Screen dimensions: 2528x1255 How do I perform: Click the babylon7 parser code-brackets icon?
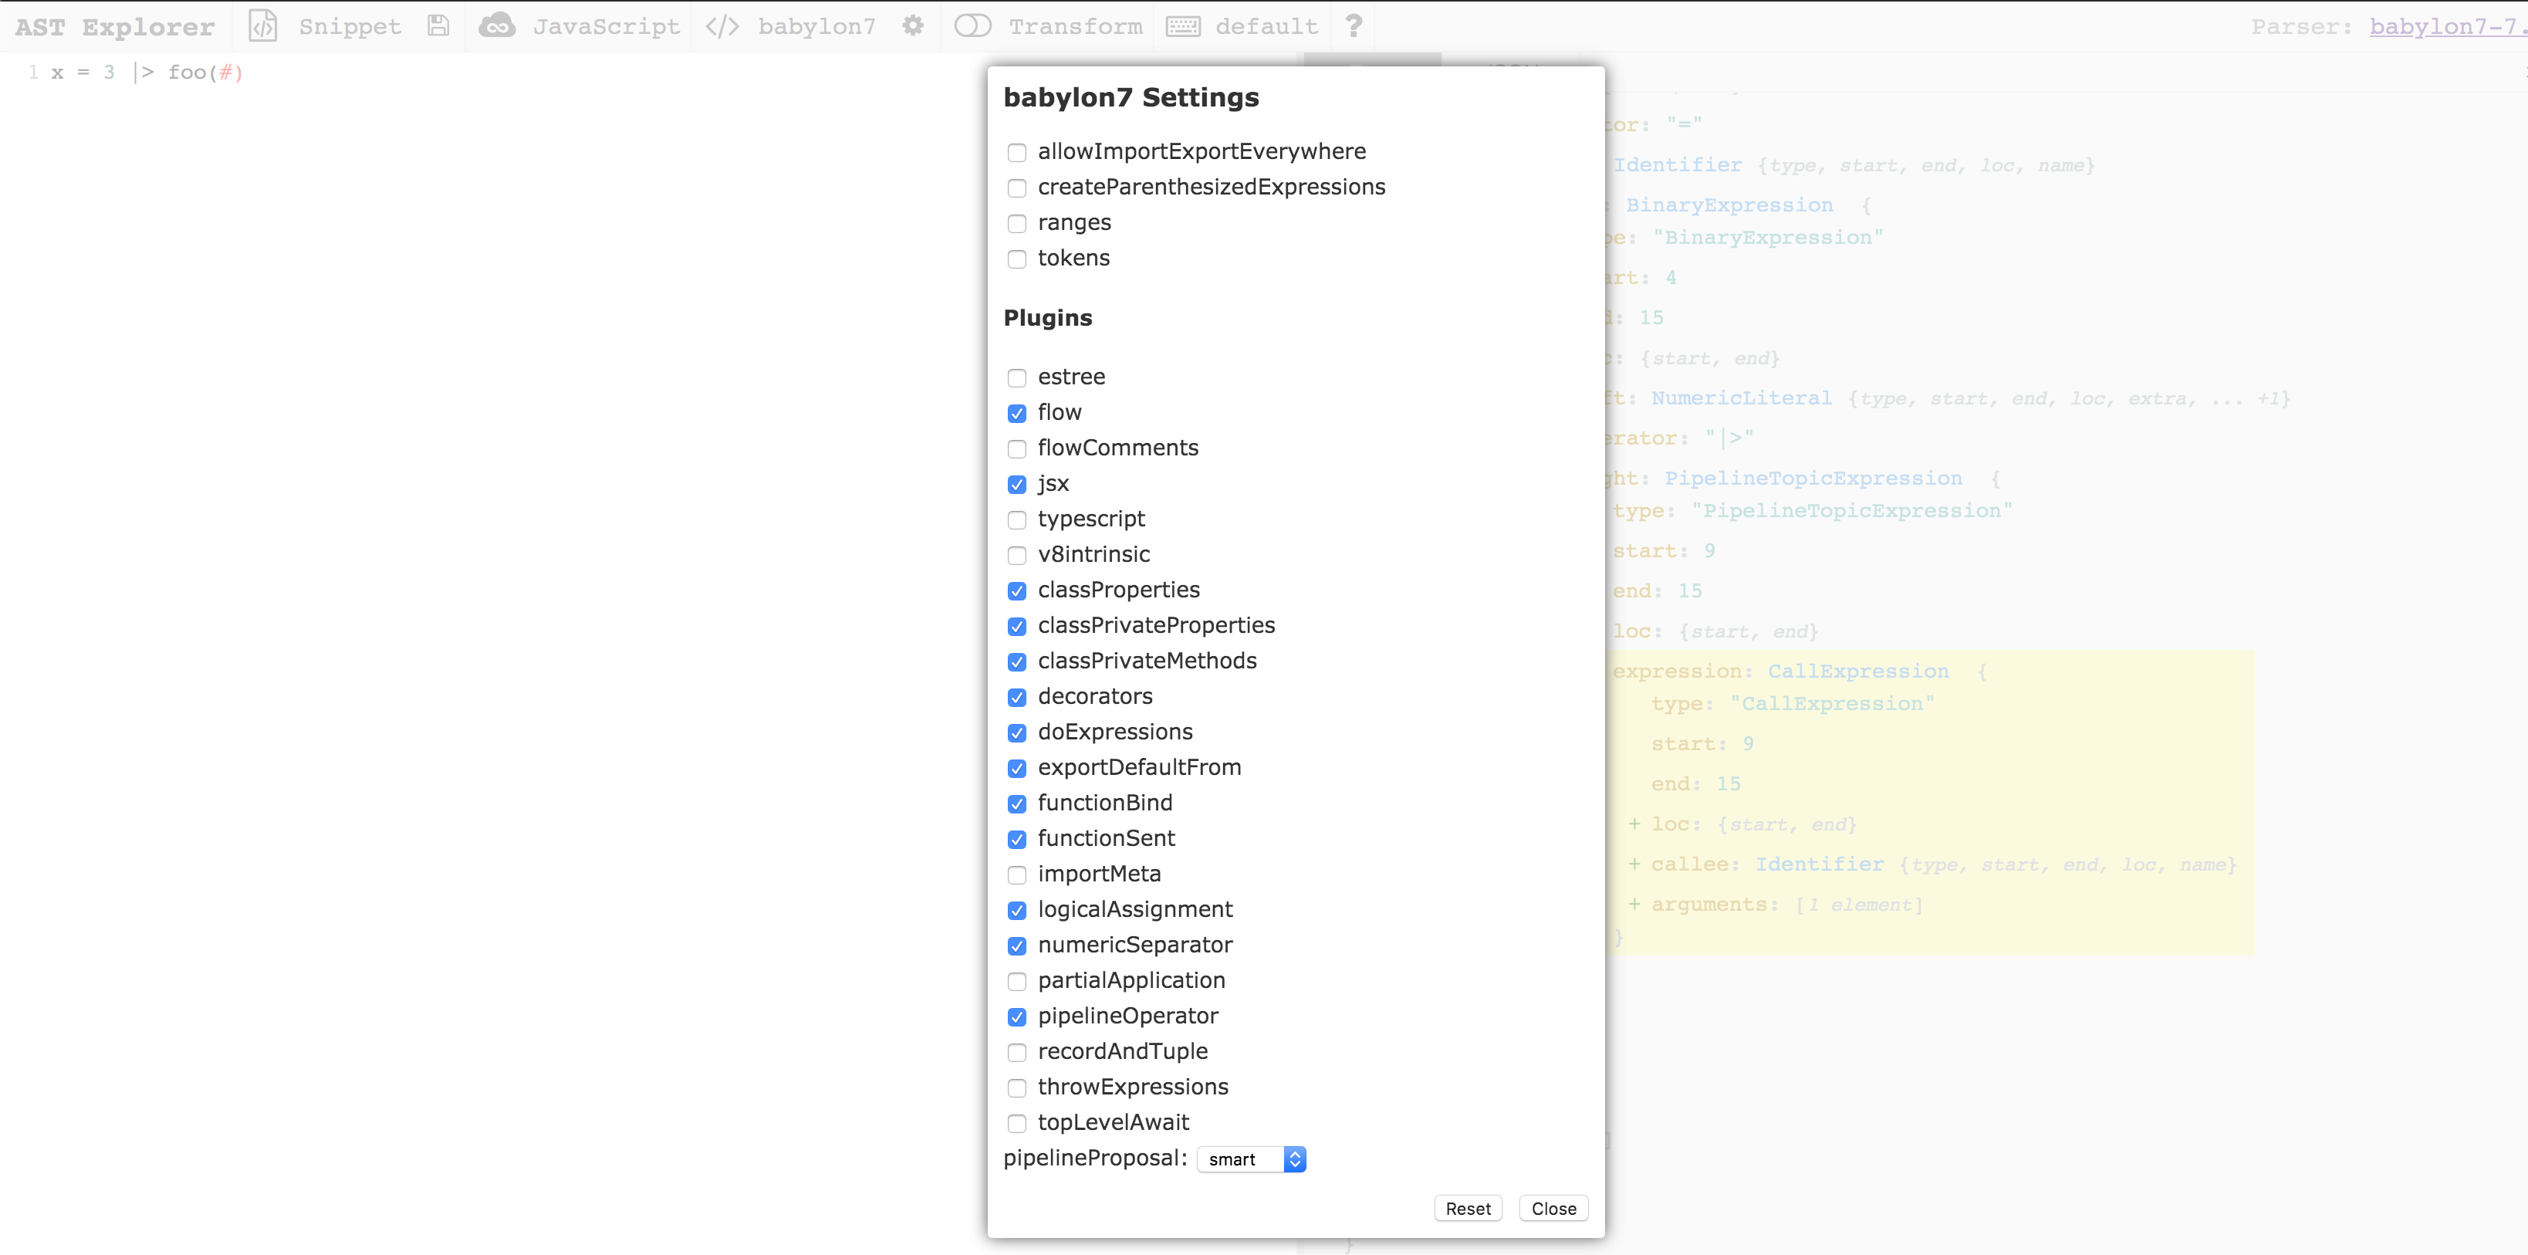coord(722,26)
